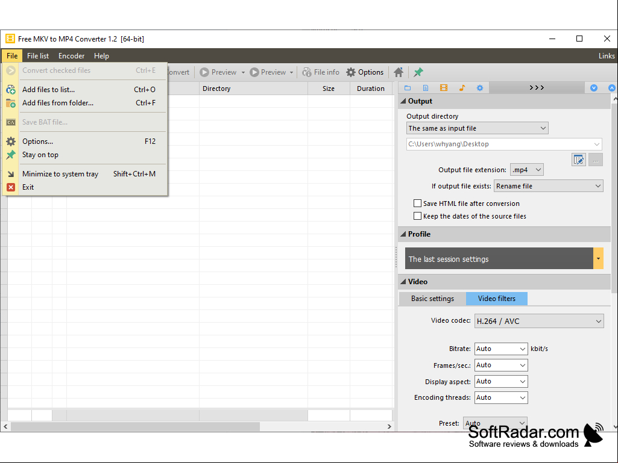This screenshot has height=463, width=618.
Task: Click the Options toolbar button
Action: 365,72
